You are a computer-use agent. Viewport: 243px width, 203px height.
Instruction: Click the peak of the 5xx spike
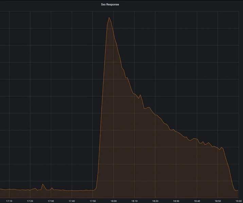[109, 18]
